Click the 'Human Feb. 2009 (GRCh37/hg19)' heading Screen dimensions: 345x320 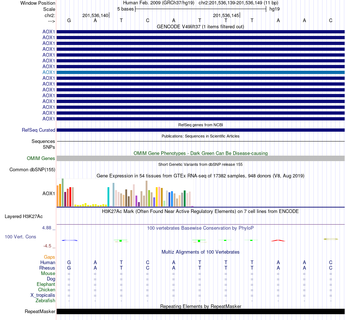click(x=159, y=3)
